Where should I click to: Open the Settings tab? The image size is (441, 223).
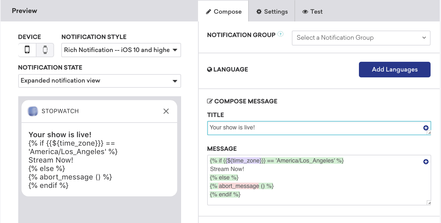pos(272,12)
